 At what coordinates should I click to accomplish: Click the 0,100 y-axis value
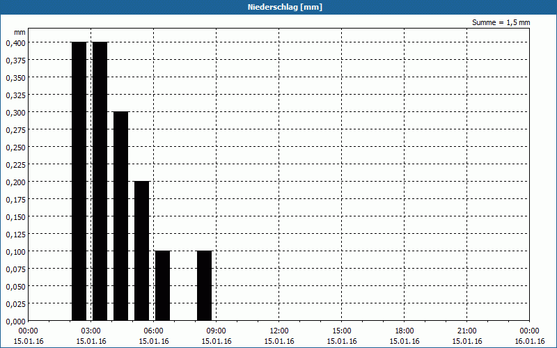pyautogui.click(x=15, y=252)
